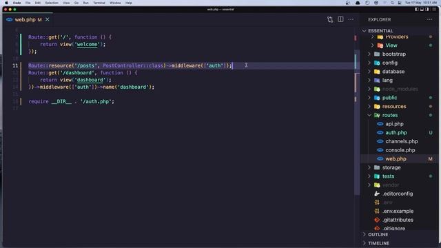Open Explorer views and more actions menu

(x=429, y=19)
